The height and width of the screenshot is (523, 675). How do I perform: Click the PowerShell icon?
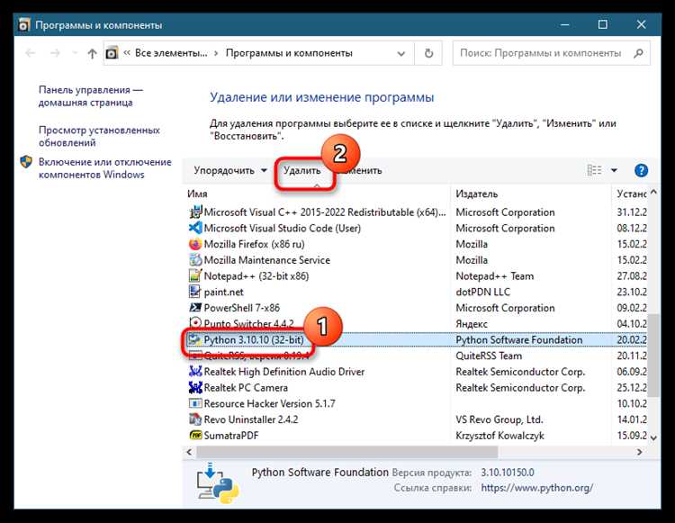click(x=195, y=307)
